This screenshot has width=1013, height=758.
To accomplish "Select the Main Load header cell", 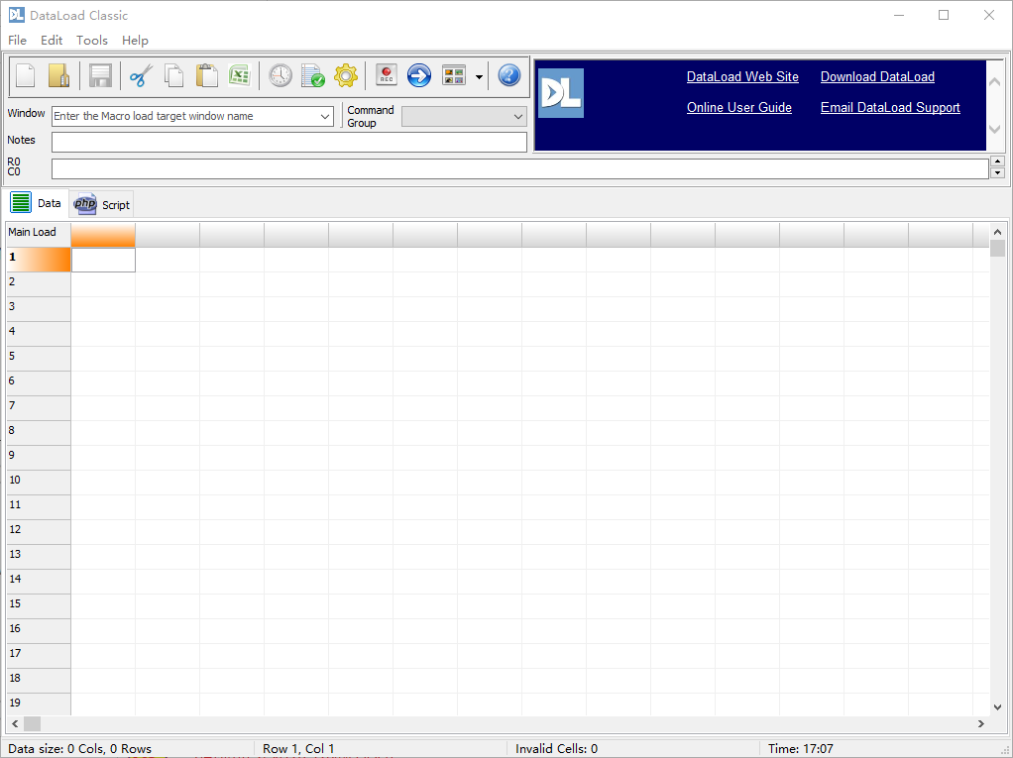I will coord(38,235).
